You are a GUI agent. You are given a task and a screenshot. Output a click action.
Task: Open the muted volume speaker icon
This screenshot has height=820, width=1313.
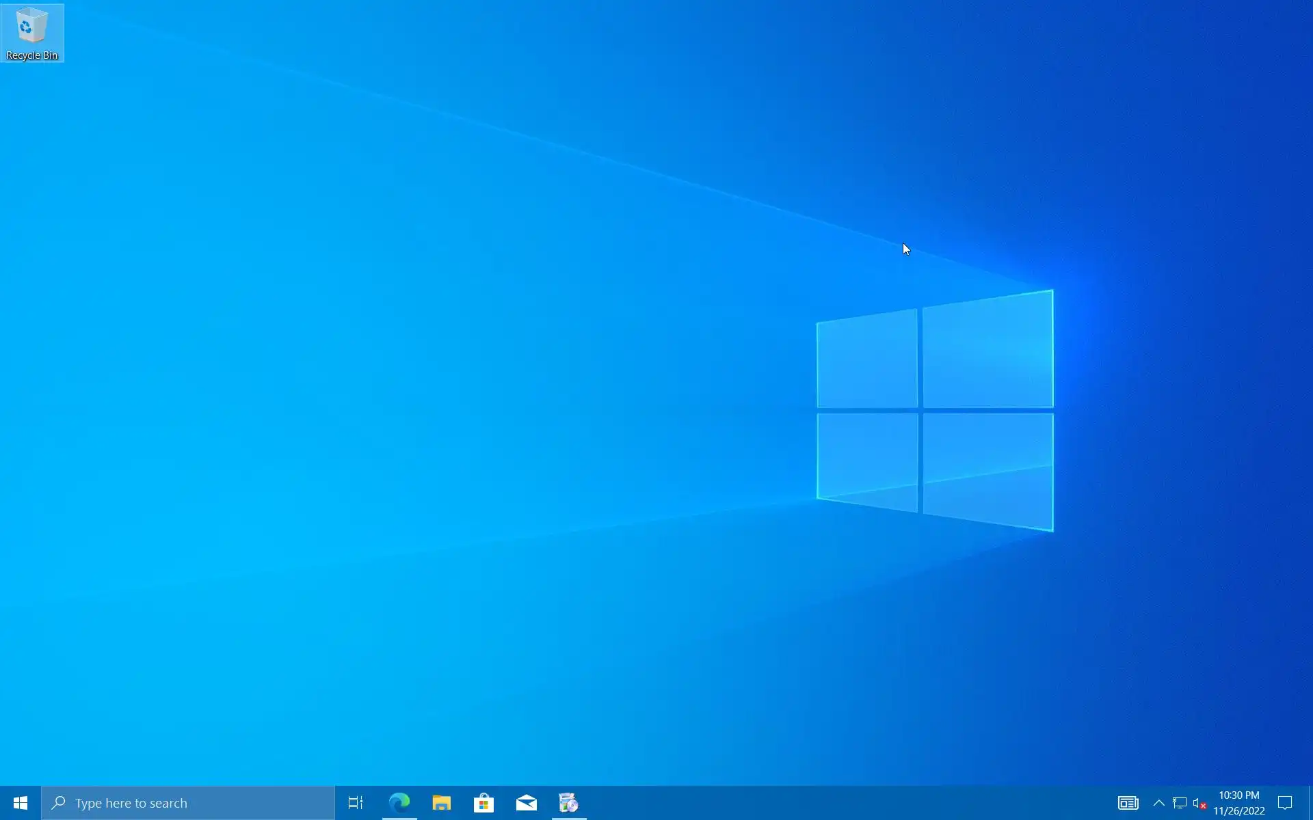(1199, 803)
